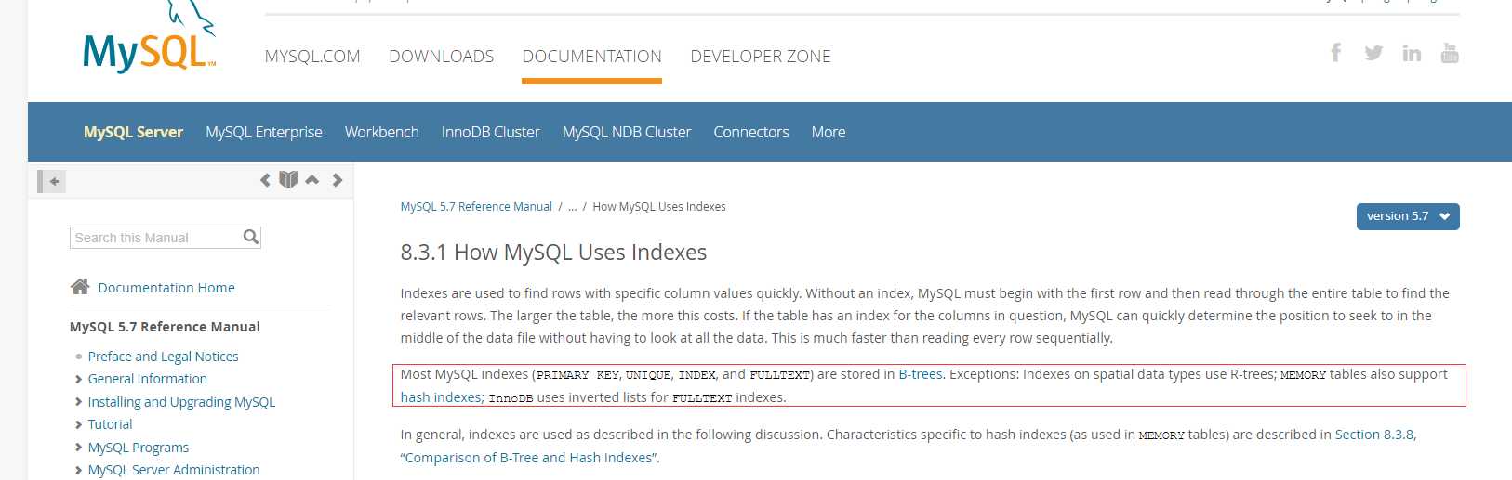
Task: Select InnoDB Cluster in the blue bar
Action: pyautogui.click(x=491, y=132)
